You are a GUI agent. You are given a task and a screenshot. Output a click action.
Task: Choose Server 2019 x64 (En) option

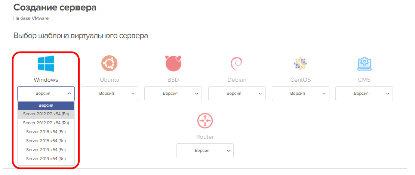(x=46, y=150)
